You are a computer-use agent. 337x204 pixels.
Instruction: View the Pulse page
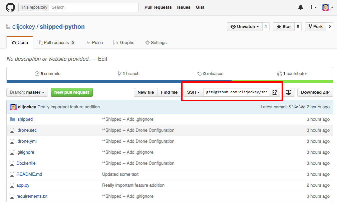(94, 42)
